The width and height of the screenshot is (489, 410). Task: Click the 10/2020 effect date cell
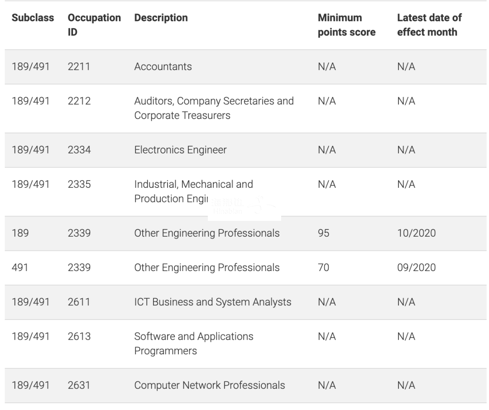pyautogui.click(x=416, y=233)
